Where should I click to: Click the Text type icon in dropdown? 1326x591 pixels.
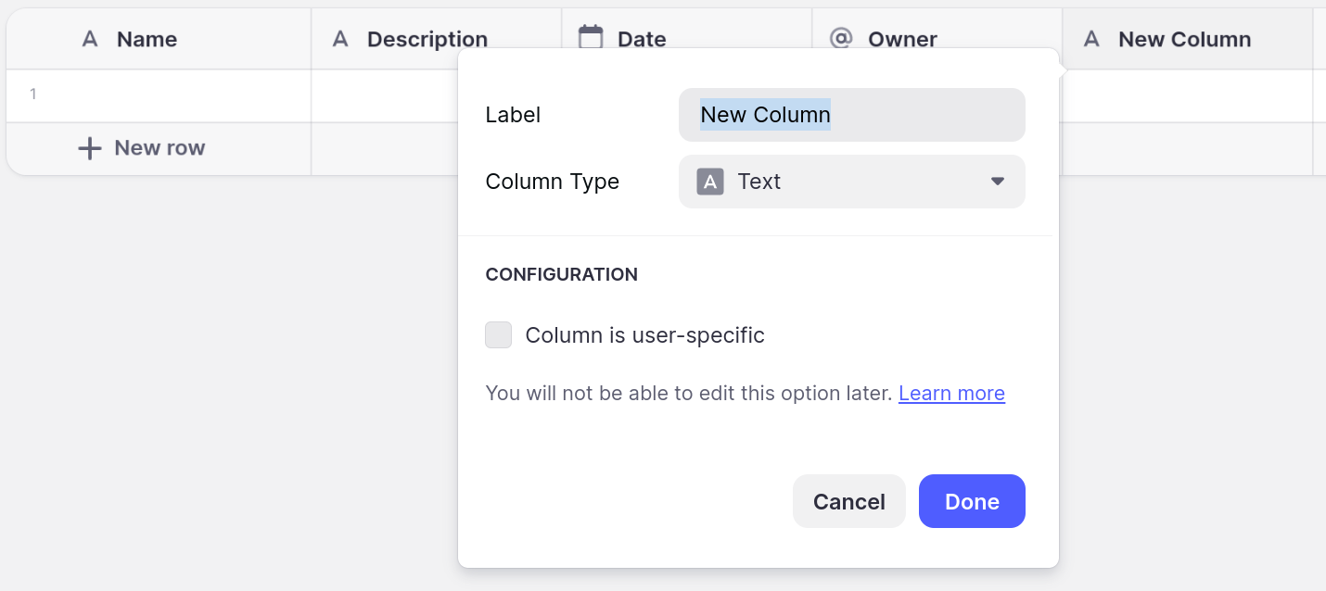pos(710,182)
